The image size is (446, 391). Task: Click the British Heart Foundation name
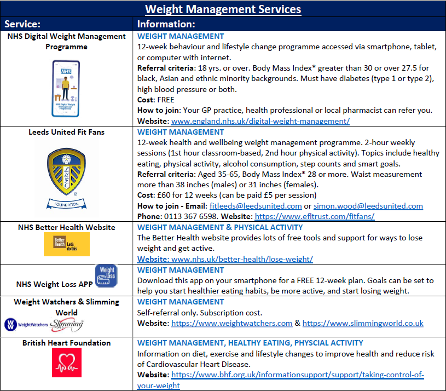pyautogui.click(x=67, y=343)
